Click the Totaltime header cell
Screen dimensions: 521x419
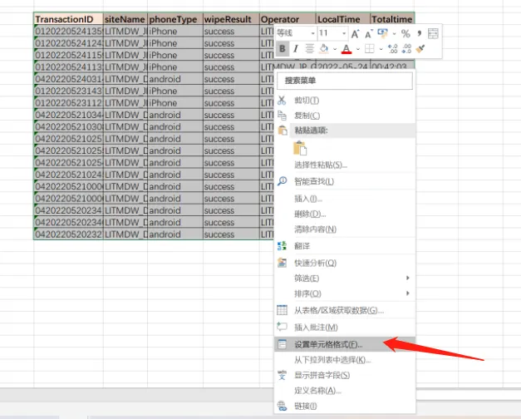(x=392, y=19)
